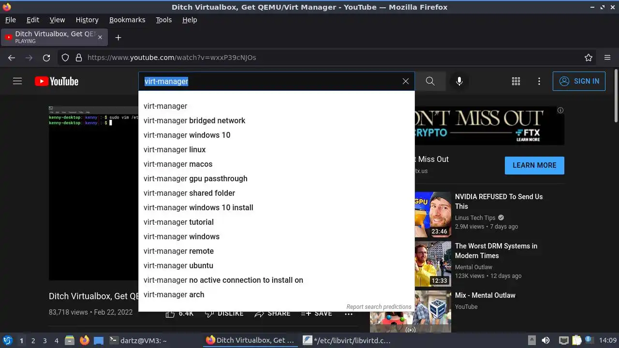Select suggestion 'virt-manager windows 10'
This screenshot has width=619, height=348.
(276, 135)
